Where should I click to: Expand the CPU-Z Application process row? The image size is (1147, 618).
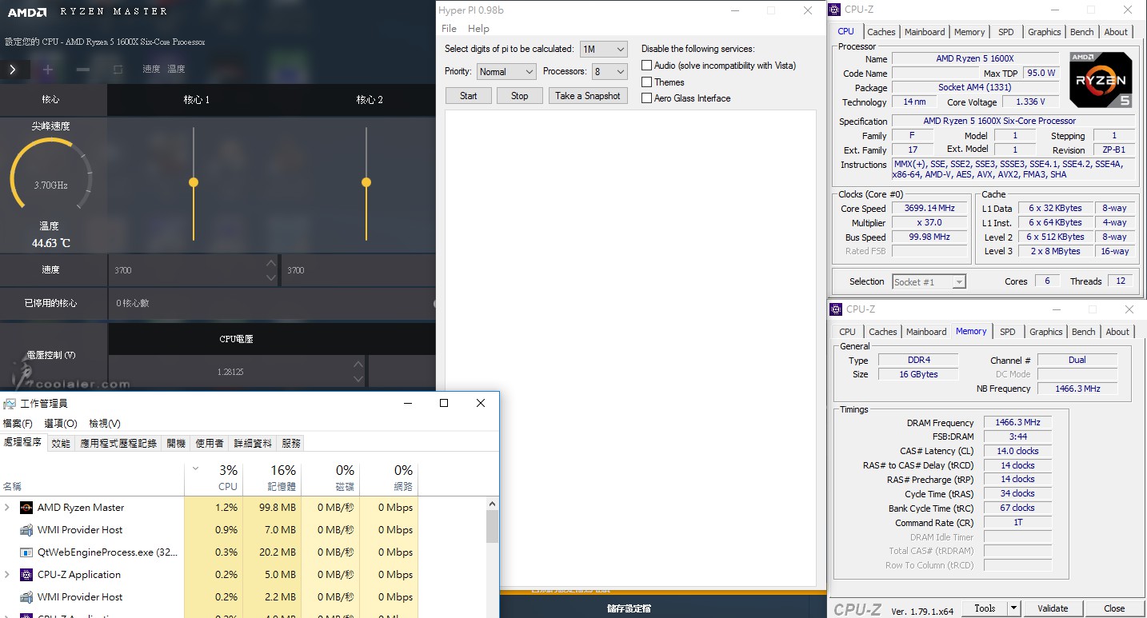click(x=7, y=575)
